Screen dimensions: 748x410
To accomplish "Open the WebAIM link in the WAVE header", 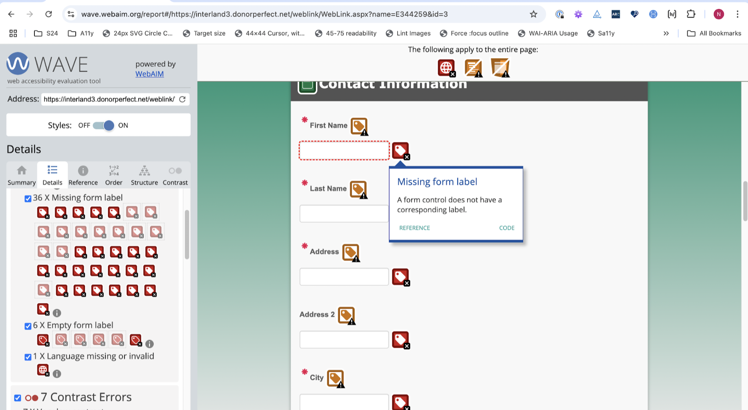I will pyautogui.click(x=149, y=73).
